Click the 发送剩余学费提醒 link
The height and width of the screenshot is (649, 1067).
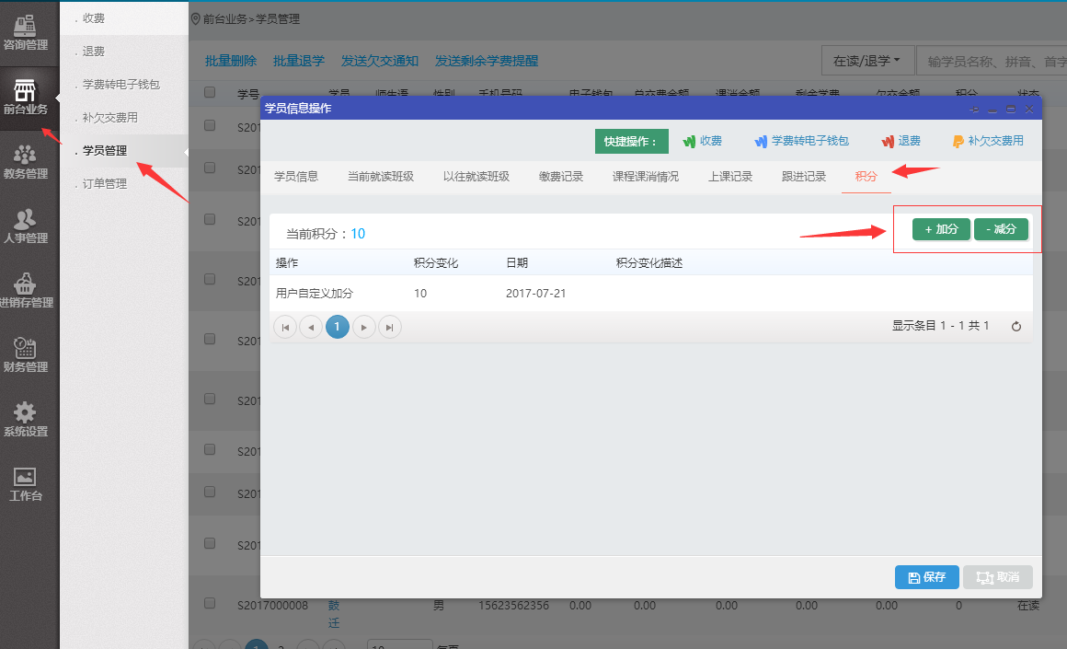[x=487, y=61]
